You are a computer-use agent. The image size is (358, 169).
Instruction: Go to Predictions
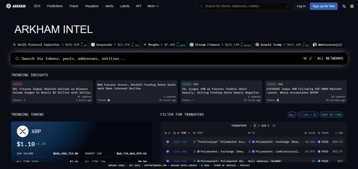[x=55, y=6]
